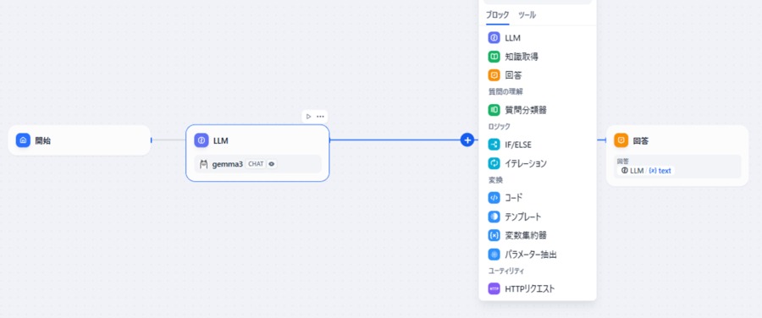The image size is (762, 318).
Task: Select the LLM block icon in the list
Action: click(494, 37)
